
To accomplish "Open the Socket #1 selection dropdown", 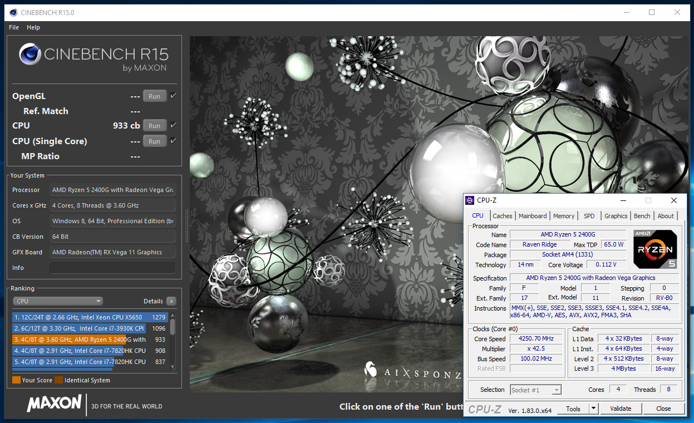I will [x=535, y=390].
